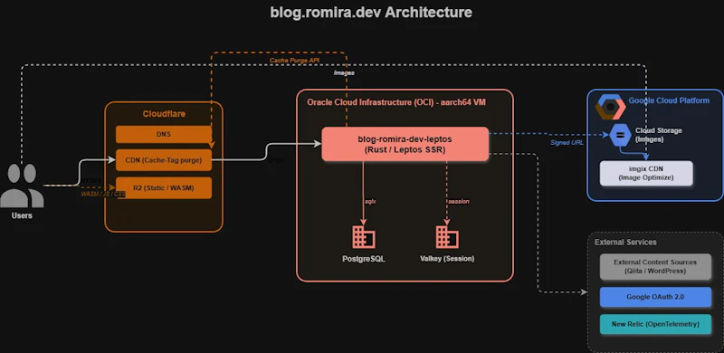Click the Users label text
This screenshot has width=724, height=353.
22,215
